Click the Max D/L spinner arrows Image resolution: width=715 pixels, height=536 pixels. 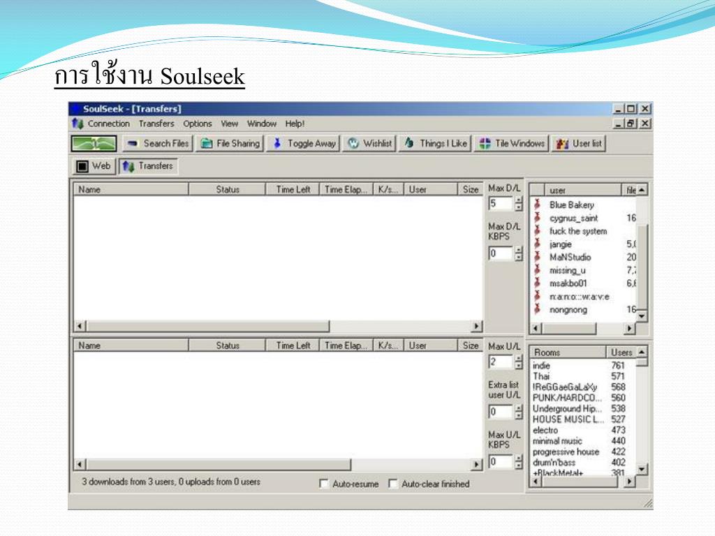pyautogui.click(x=519, y=203)
